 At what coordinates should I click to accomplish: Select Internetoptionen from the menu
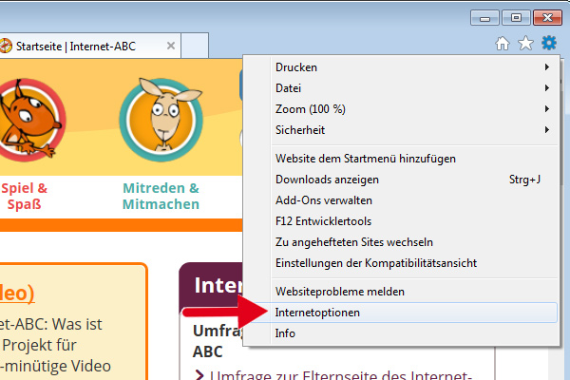(317, 313)
